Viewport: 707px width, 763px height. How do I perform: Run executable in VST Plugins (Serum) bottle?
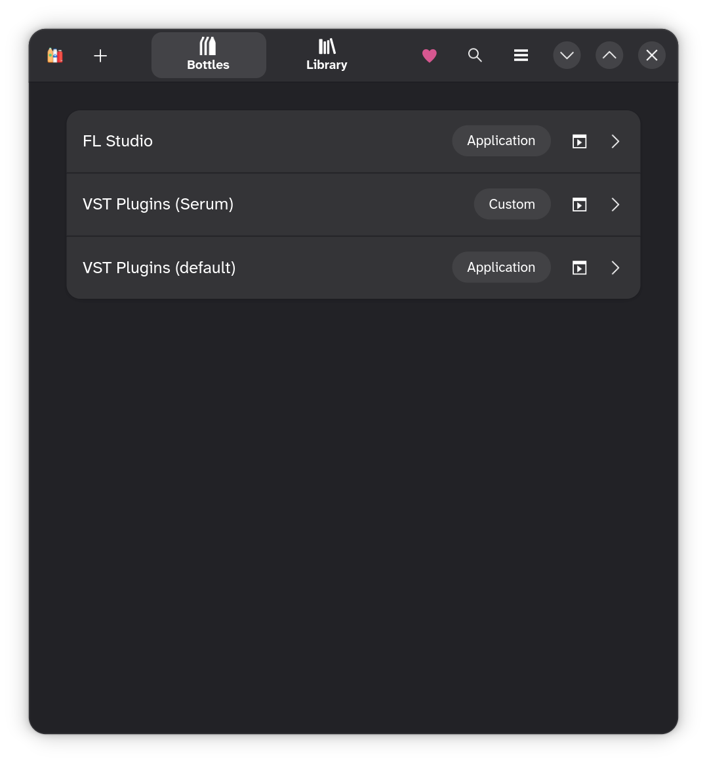[x=579, y=205]
